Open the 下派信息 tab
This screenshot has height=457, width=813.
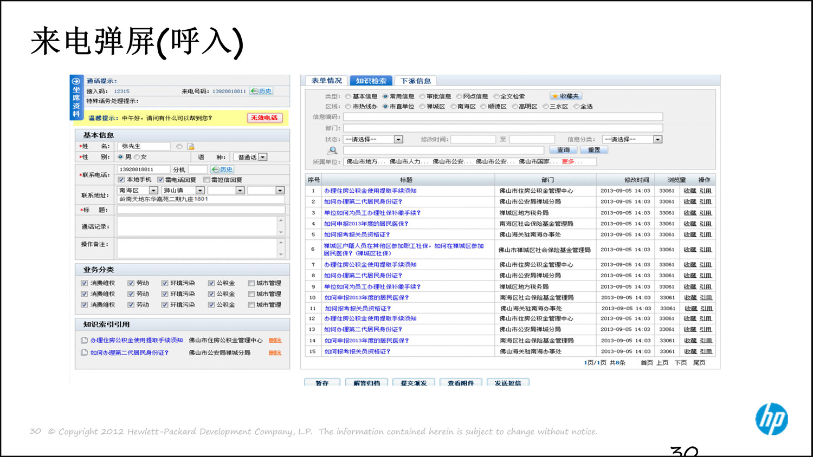point(415,80)
